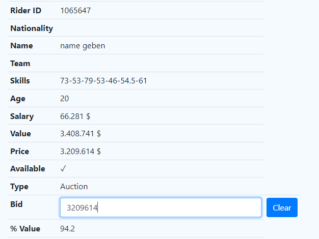The image size is (319, 239).
Task: Select the name geben text
Action: pyautogui.click(x=83, y=46)
